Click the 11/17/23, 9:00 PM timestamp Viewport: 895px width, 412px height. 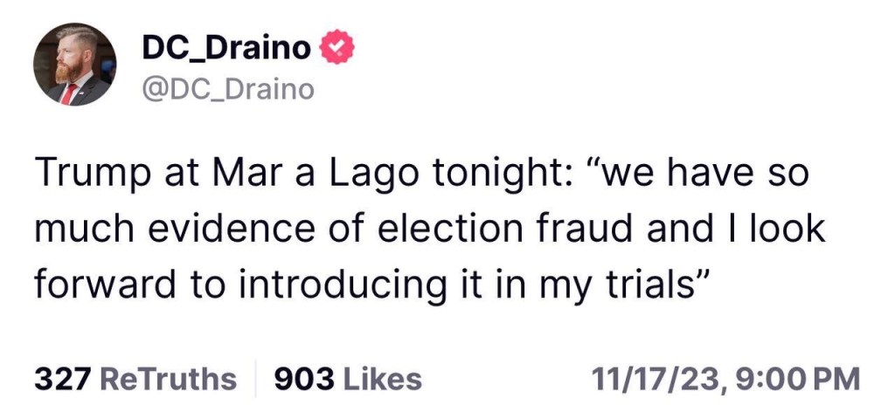coord(725,380)
